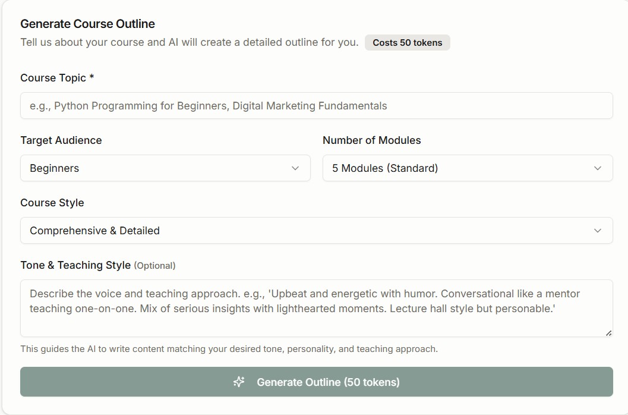Click the Number of Modules label

click(371, 140)
